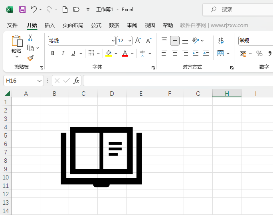Open file using the folder icon
This screenshot has height=215, width=273.
pyautogui.click(x=76, y=10)
